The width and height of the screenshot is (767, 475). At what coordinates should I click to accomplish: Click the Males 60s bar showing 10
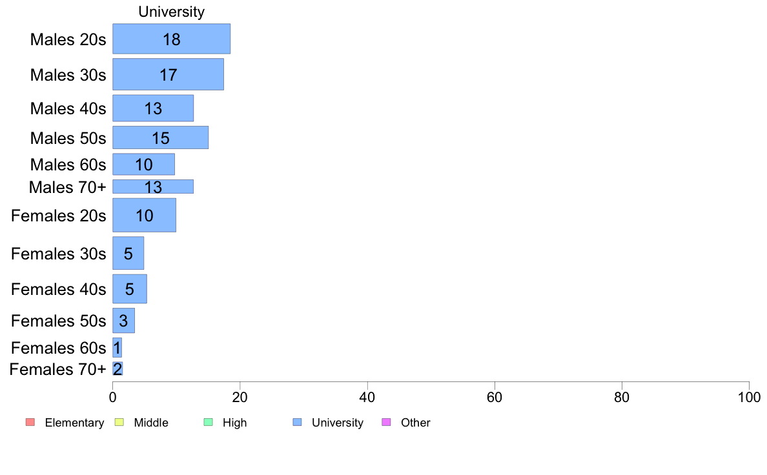tap(143, 165)
